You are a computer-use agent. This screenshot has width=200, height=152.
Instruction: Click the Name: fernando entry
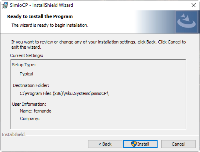pyautogui.click(x=36, y=111)
